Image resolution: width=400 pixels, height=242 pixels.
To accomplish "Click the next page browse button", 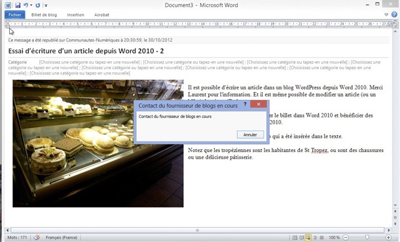I will click(x=395, y=224).
